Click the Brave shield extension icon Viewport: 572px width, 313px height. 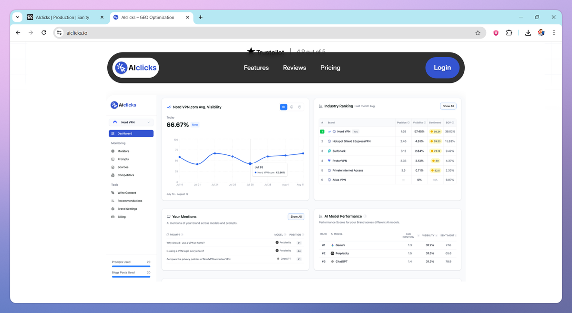pyautogui.click(x=496, y=33)
